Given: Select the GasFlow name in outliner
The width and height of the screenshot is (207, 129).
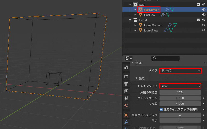Looking at the screenshot, I should pos(150,15).
